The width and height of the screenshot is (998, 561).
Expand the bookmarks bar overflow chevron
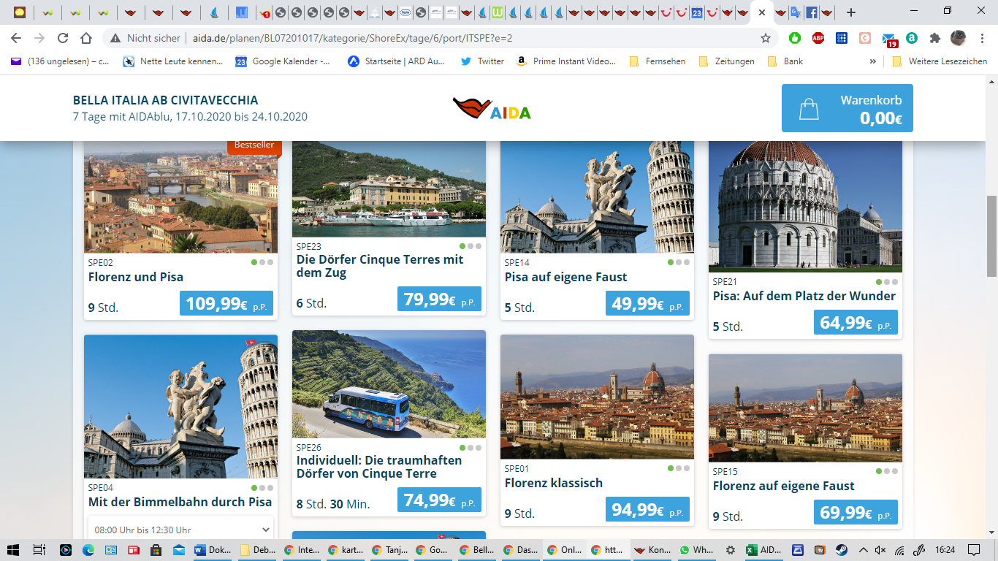click(872, 61)
